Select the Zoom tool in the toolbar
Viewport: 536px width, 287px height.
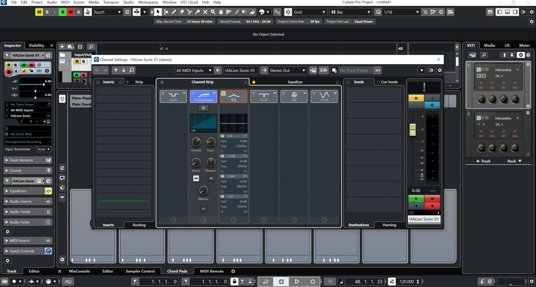[213, 12]
